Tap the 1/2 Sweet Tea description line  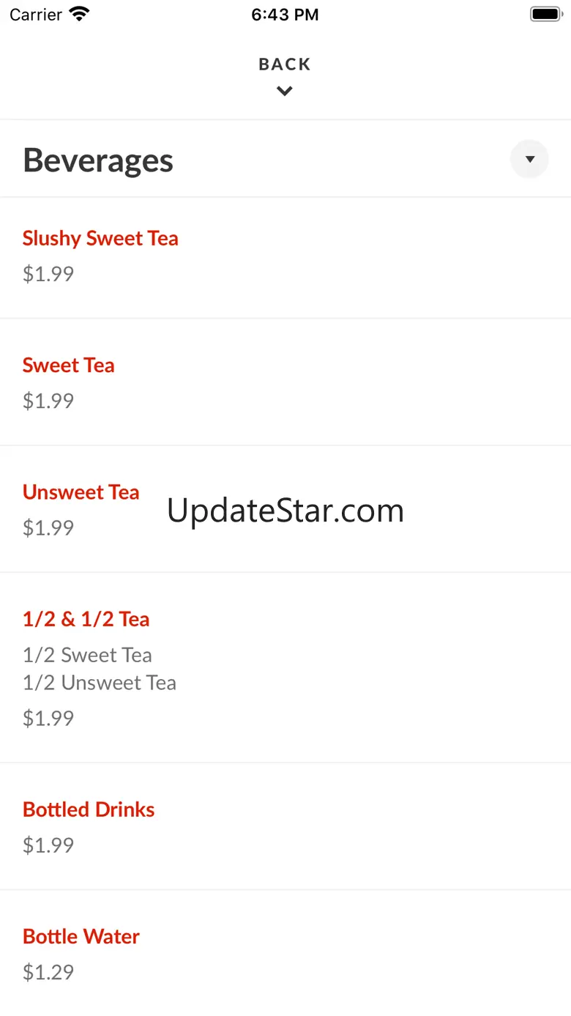[87, 654]
